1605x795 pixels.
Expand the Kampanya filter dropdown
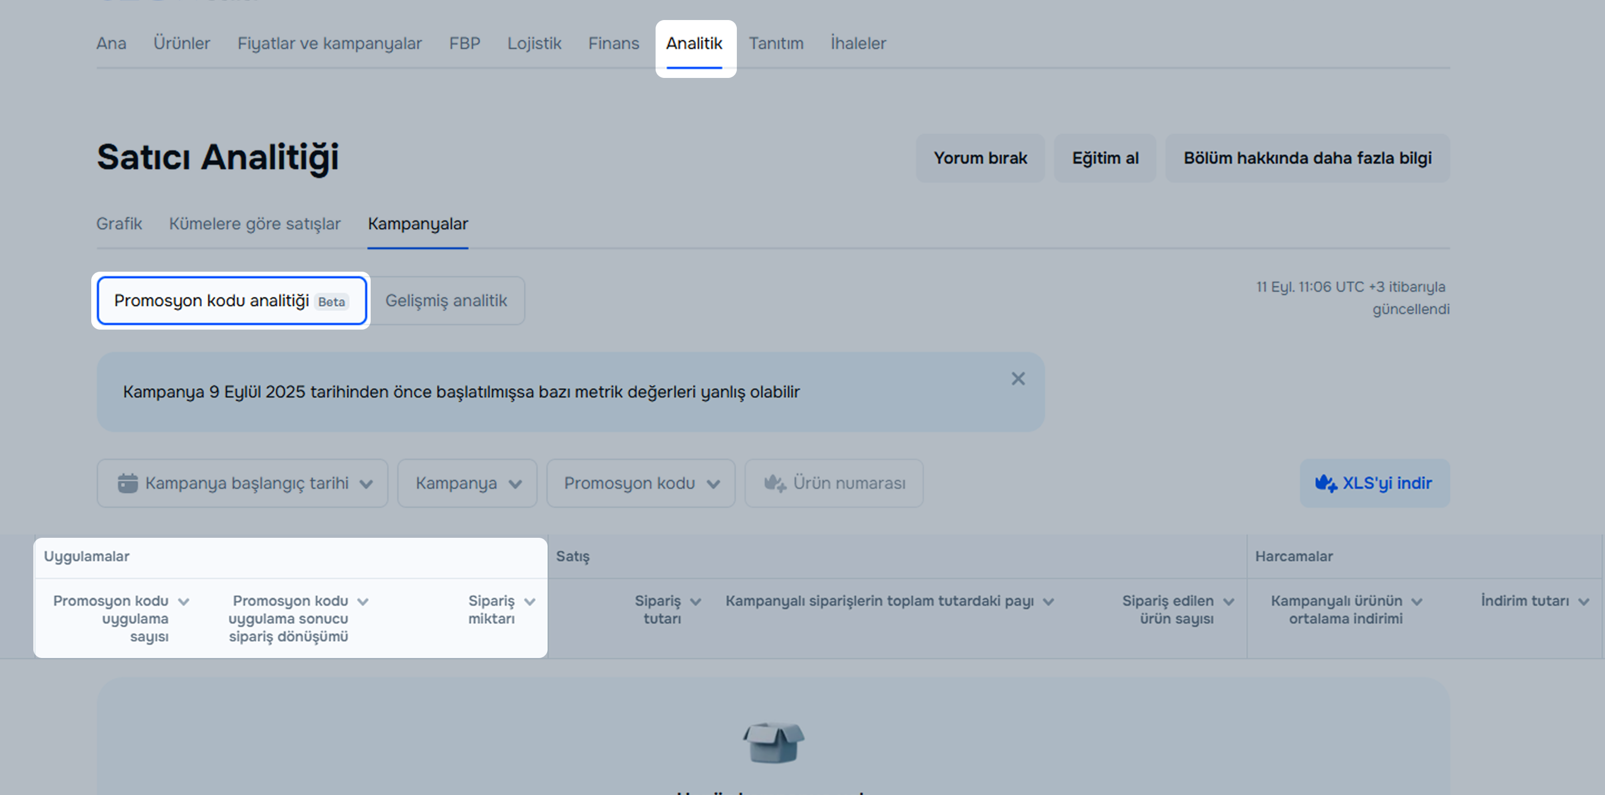coord(467,483)
